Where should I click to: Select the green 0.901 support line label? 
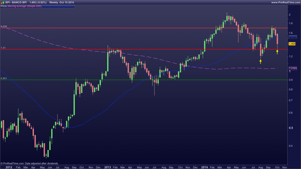click(x=4, y=78)
